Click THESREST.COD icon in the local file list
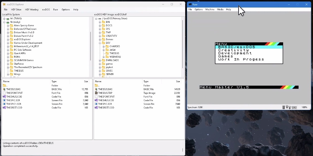Image resolution: width=313 pixels, height=156 pixels. pyautogui.click(x=4, y=108)
